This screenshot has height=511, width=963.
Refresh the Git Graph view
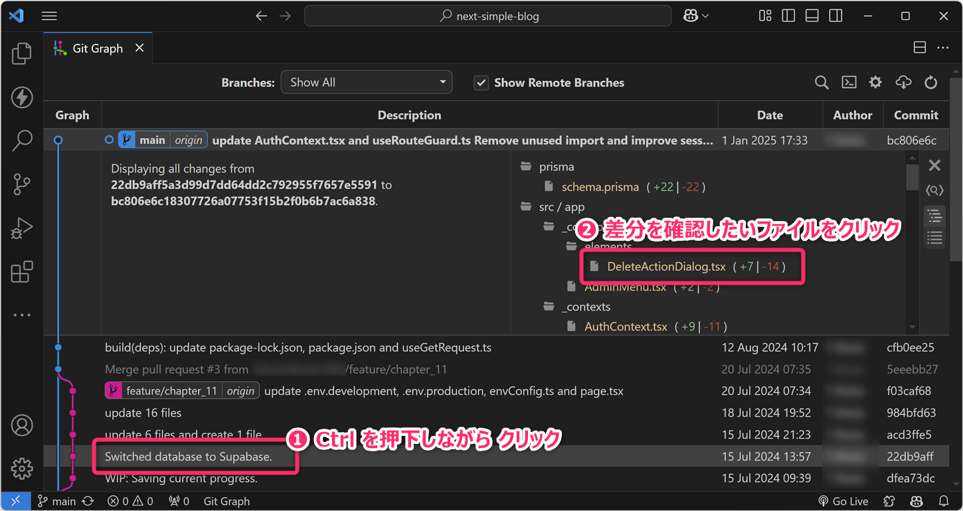(931, 82)
